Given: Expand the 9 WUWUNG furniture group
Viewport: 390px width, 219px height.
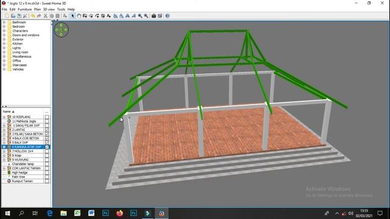Looking at the screenshot, I should (4, 159).
